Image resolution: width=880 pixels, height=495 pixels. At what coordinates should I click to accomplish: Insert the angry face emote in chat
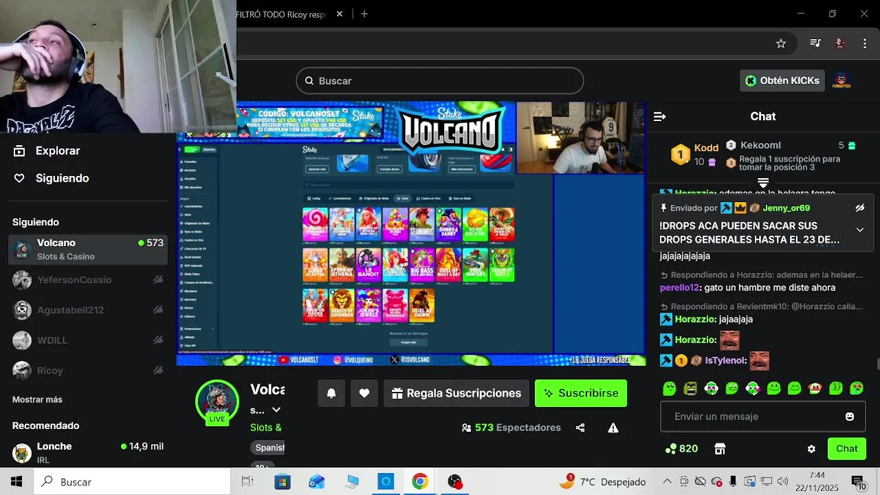click(x=690, y=388)
